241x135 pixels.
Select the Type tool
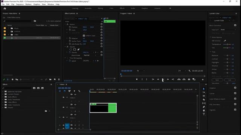tap(204, 114)
